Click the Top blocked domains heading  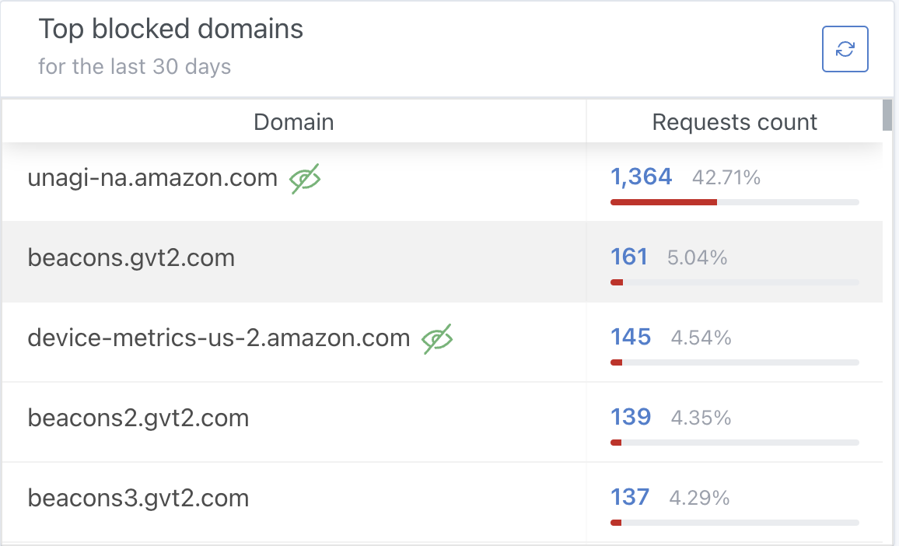(170, 30)
